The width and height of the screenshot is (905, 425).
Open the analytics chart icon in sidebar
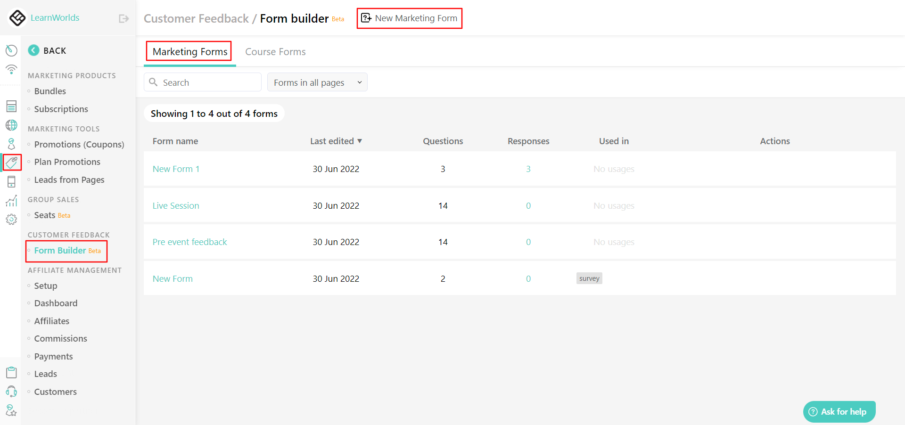coord(11,201)
